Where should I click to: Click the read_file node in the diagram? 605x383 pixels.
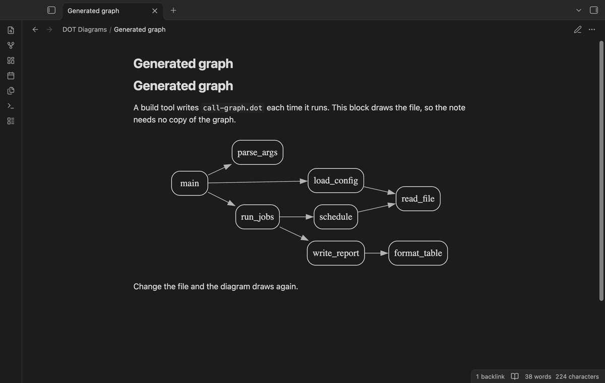coord(418,199)
